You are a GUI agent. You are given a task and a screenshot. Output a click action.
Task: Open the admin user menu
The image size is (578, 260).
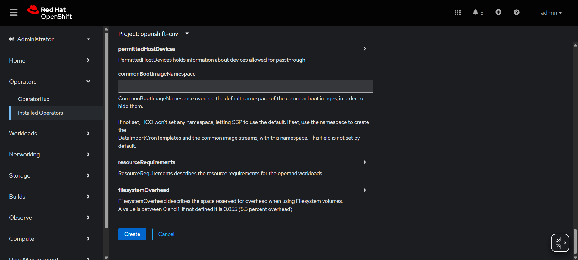[x=551, y=13]
